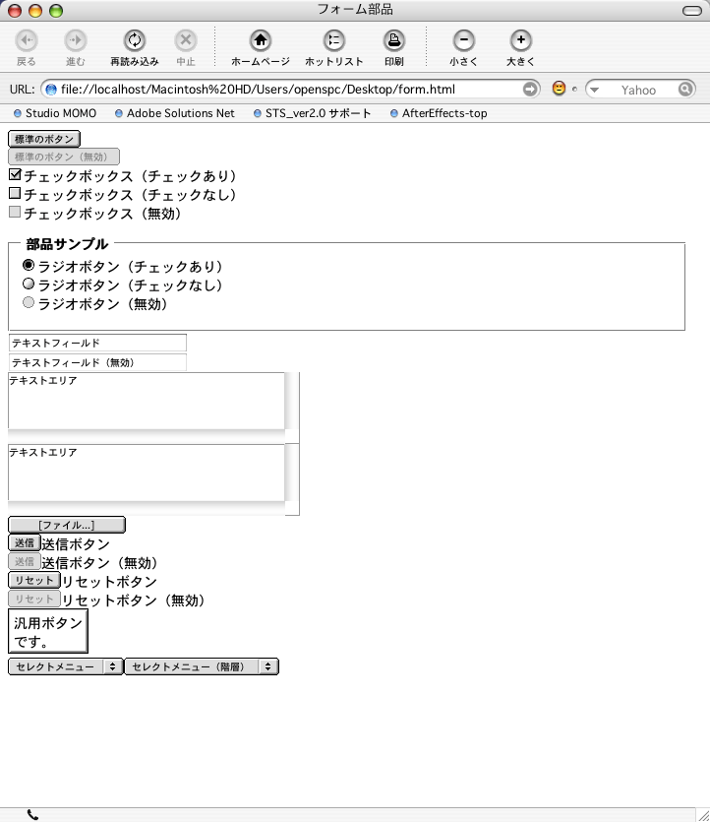Click the phone icon in status bar

pyautogui.click(x=32, y=815)
